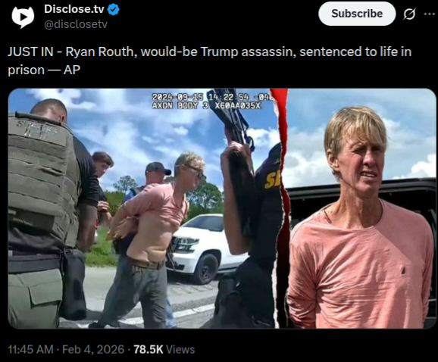Visit the @disclosetv handle
The image size is (438, 362).
(x=76, y=24)
